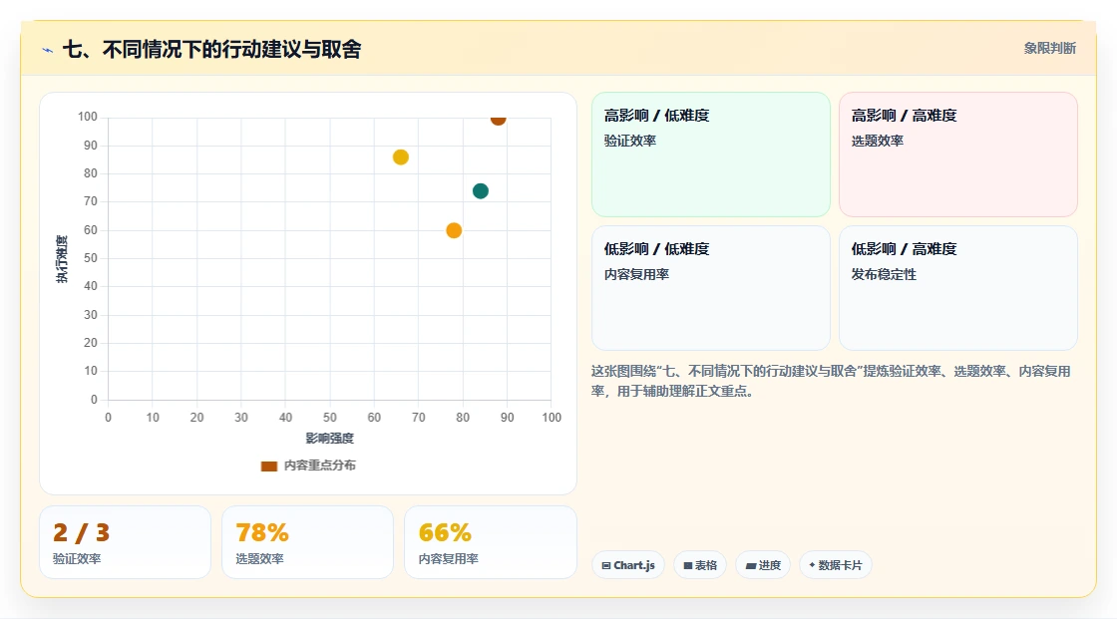This screenshot has width=1117, height=619.
Task: Click the 象限判断 label in header
Action: [x=1049, y=49]
